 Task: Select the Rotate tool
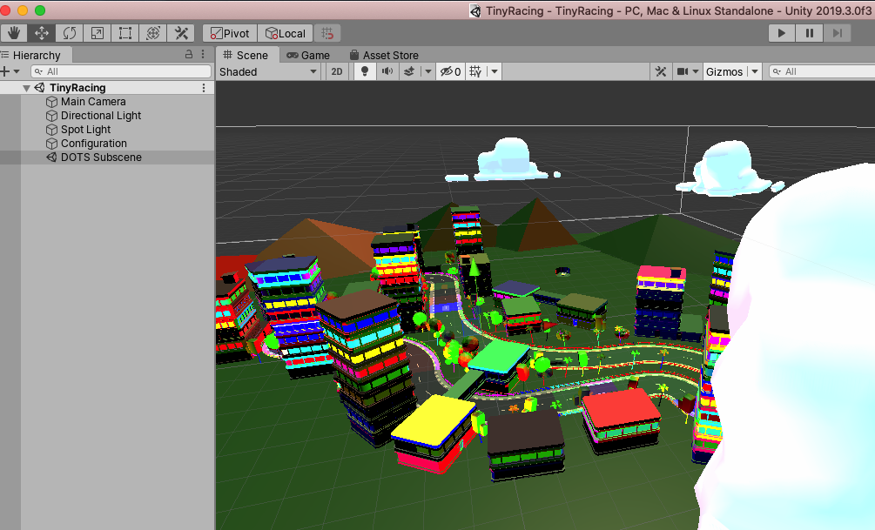pyautogui.click(x=69, y=32)
